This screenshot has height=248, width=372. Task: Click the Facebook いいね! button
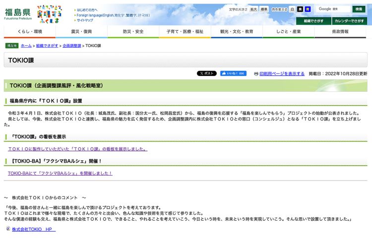(233, 73)
